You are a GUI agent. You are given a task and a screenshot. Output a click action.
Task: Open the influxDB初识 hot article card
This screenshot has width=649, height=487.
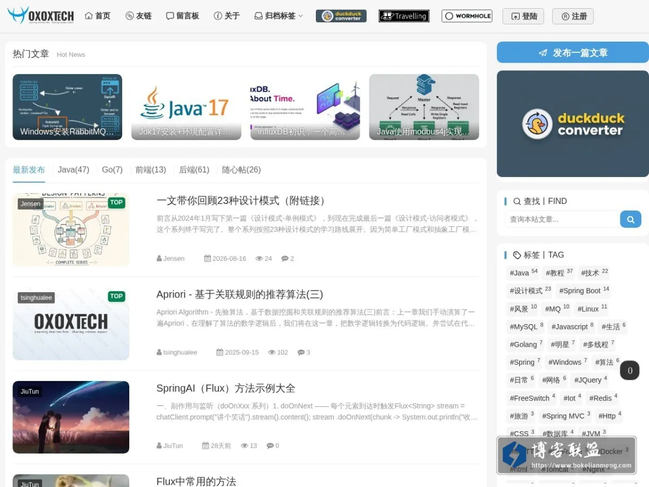pos(305,107)
